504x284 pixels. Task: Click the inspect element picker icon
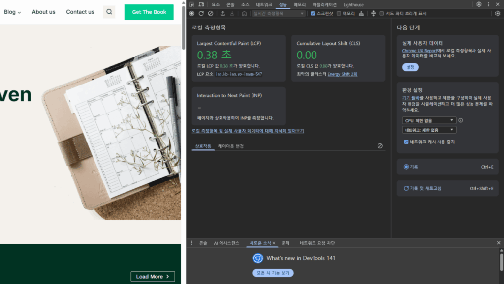pos(192,4)
